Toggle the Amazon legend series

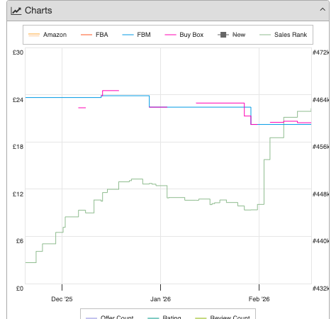[47, 35]
